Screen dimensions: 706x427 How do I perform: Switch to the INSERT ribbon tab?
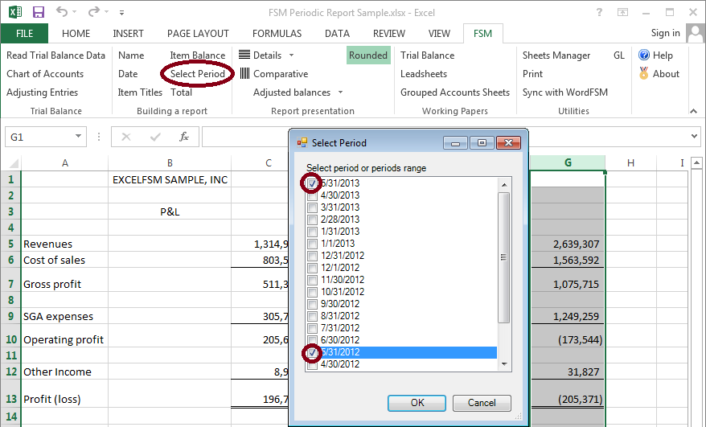(129, 33)
